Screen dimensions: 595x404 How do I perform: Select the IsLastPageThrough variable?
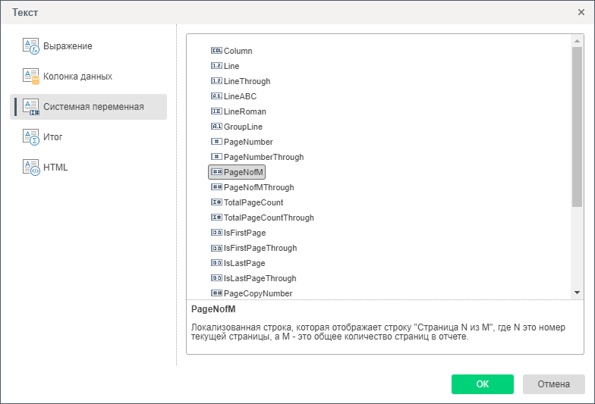pyautogui.click(x=260, y=278)
